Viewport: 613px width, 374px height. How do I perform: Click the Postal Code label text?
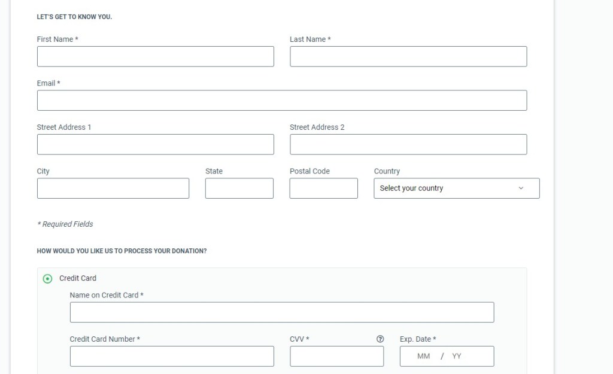[x=309, y=171]
